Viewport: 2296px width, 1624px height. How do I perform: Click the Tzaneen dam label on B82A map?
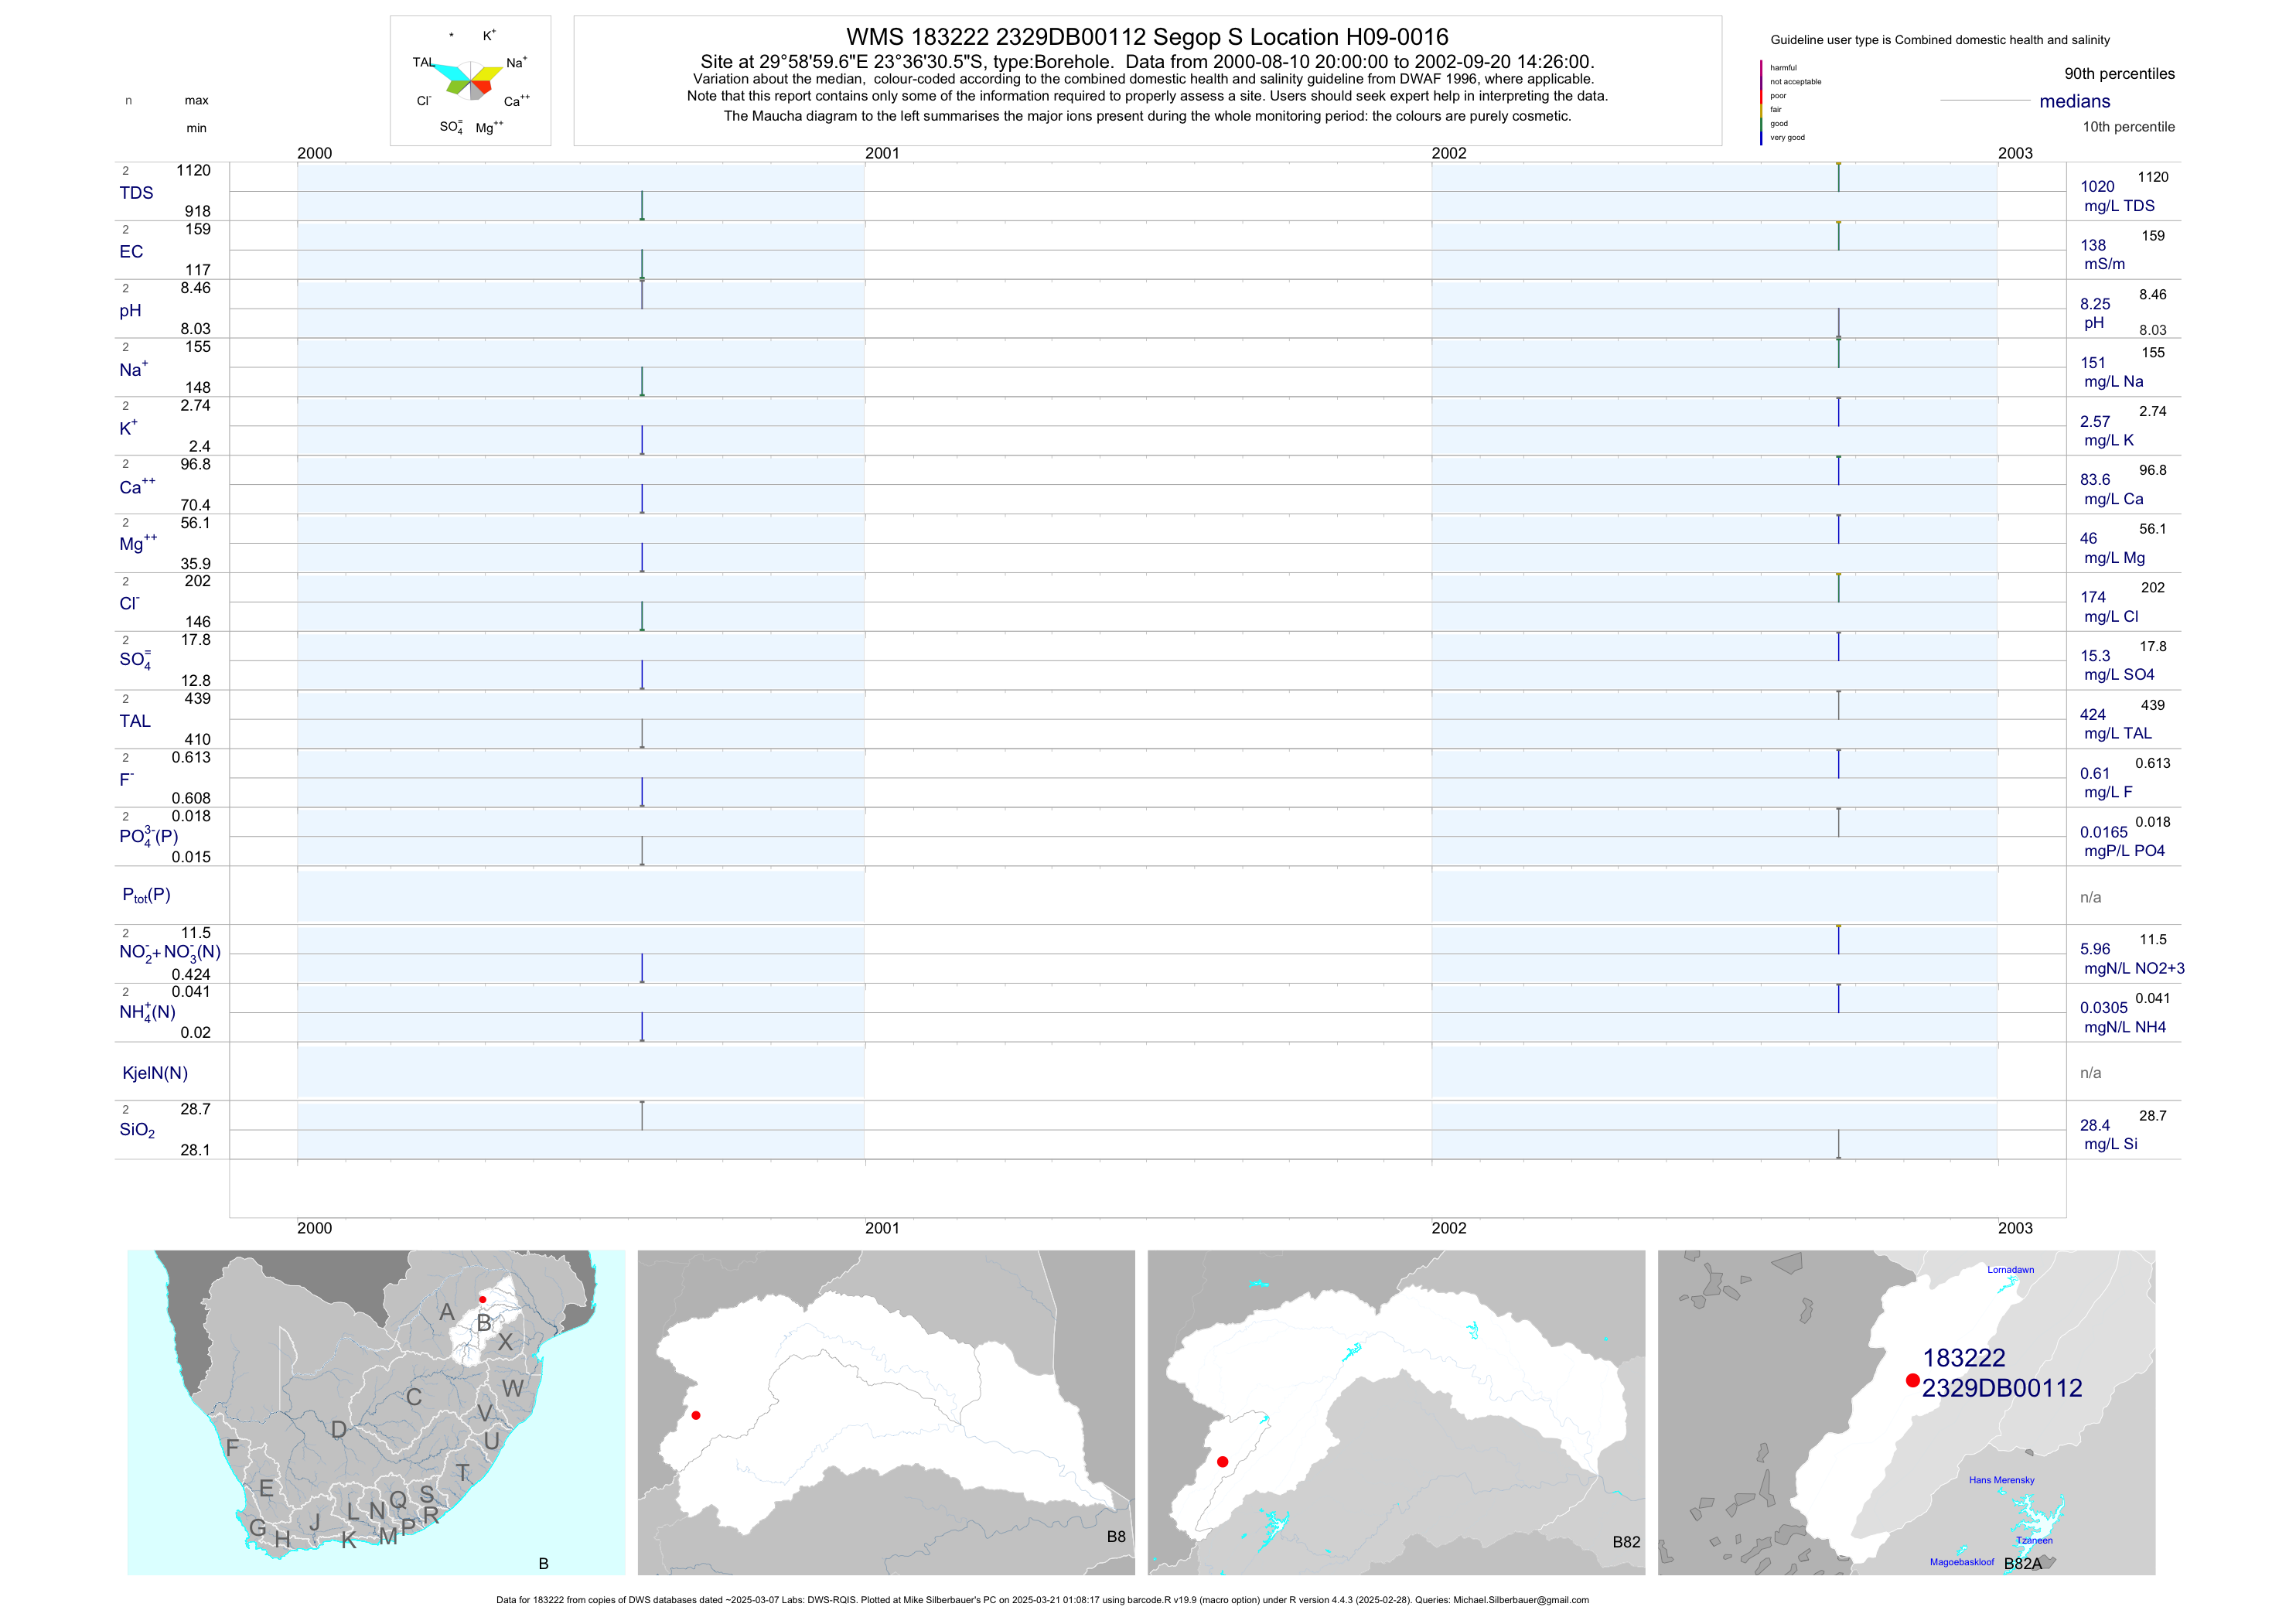pos(2033,1540)
